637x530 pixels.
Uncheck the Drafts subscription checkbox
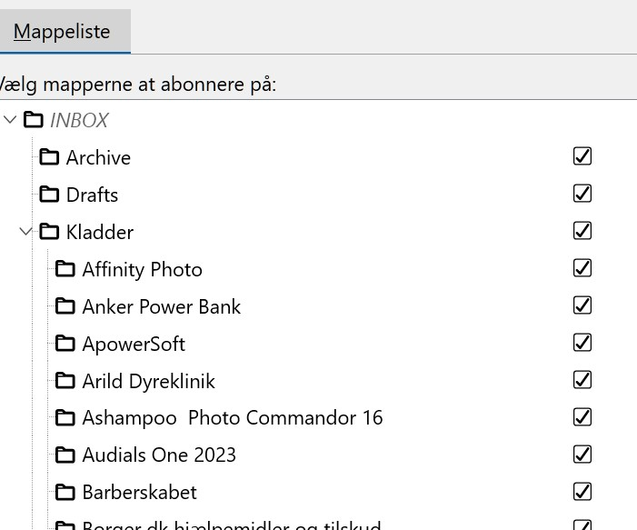[582, 194]
